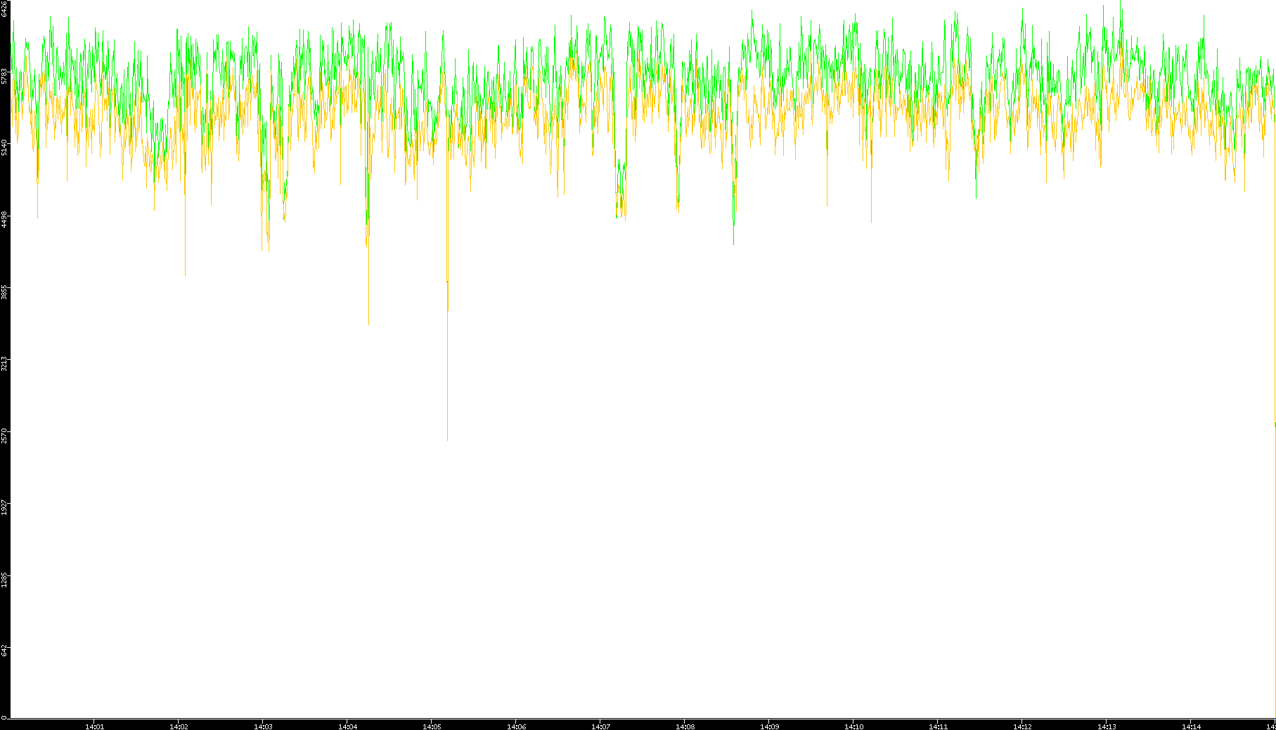
Task: Select the 3855 label on the vertical axis
Action: (x=5, y=292)
